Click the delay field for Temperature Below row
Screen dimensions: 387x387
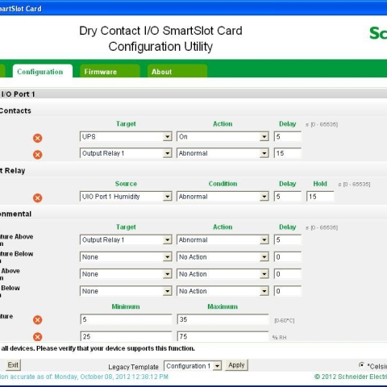(x=288, y=257)
